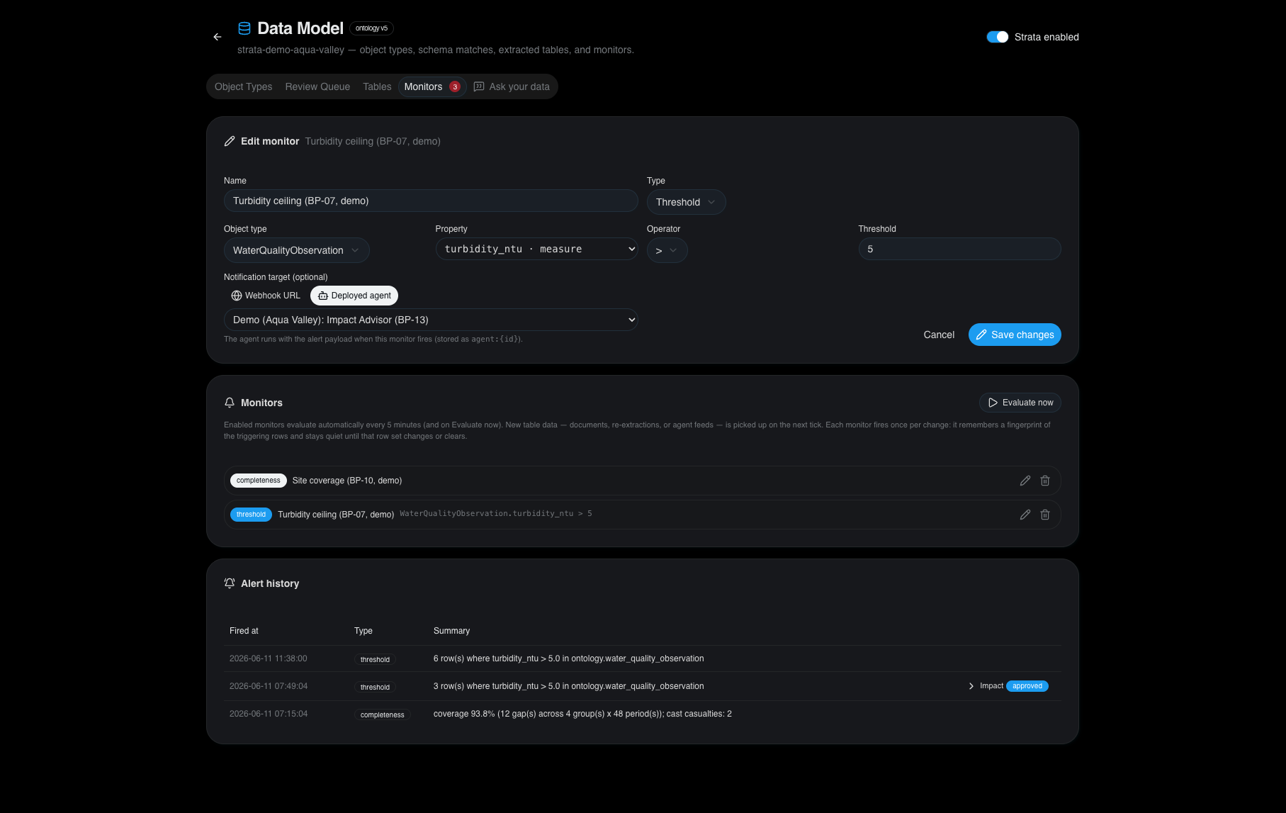The image size is (1286, 813).
Task: Delete the Turbidity ceiling monitor row
Action: tap(1045, 515)
